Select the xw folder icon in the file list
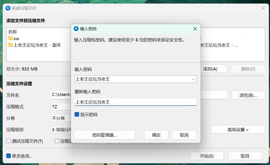Screen dimensions: 270x165 pyautogui.click(x=10, y=38)
